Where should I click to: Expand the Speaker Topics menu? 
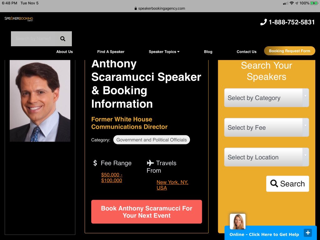[164, 52]
